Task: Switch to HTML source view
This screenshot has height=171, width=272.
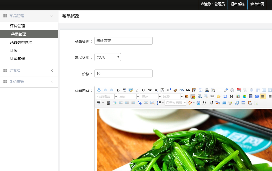Action: click(x=182, y=90)
